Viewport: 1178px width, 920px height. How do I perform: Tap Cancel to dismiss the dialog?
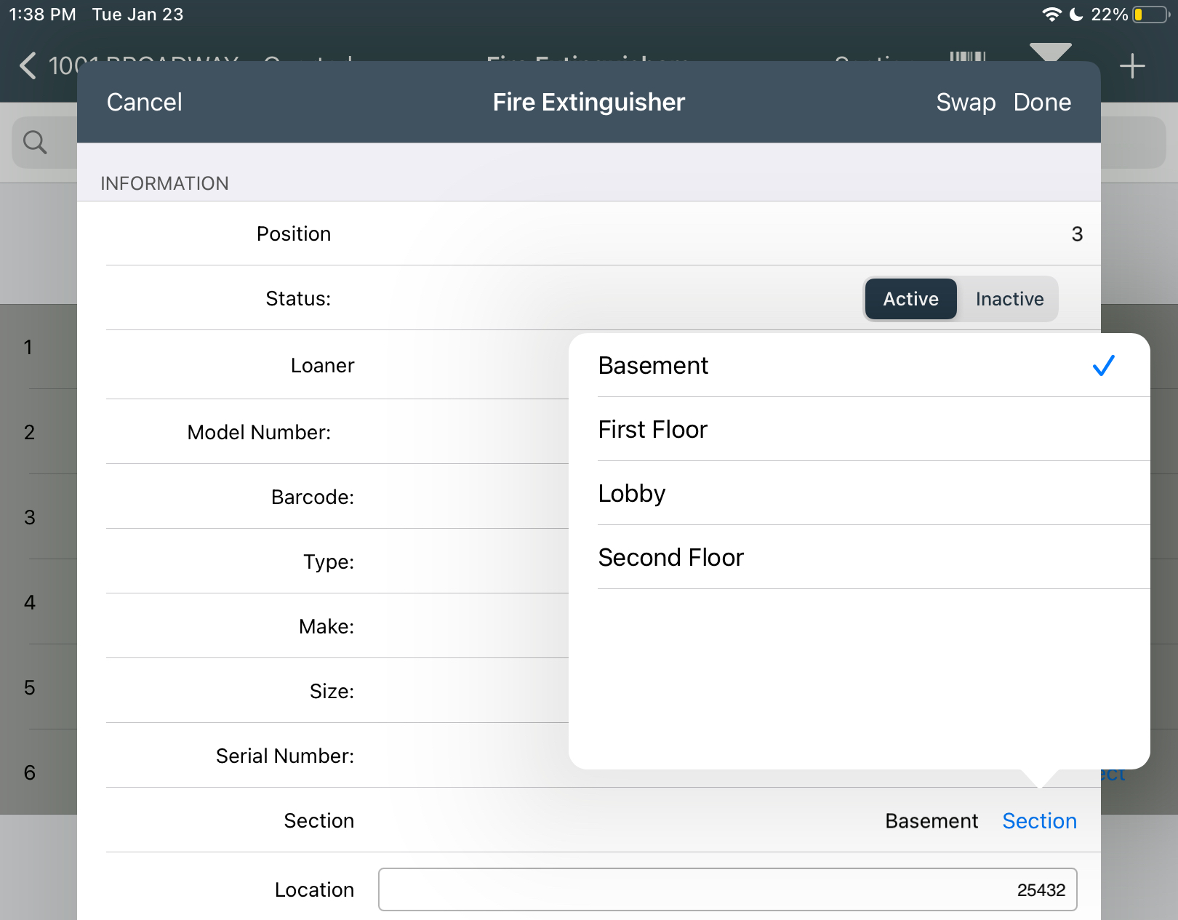[144, 102]
